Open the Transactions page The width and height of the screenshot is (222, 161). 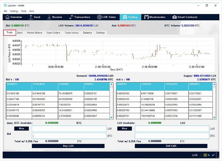80,17
